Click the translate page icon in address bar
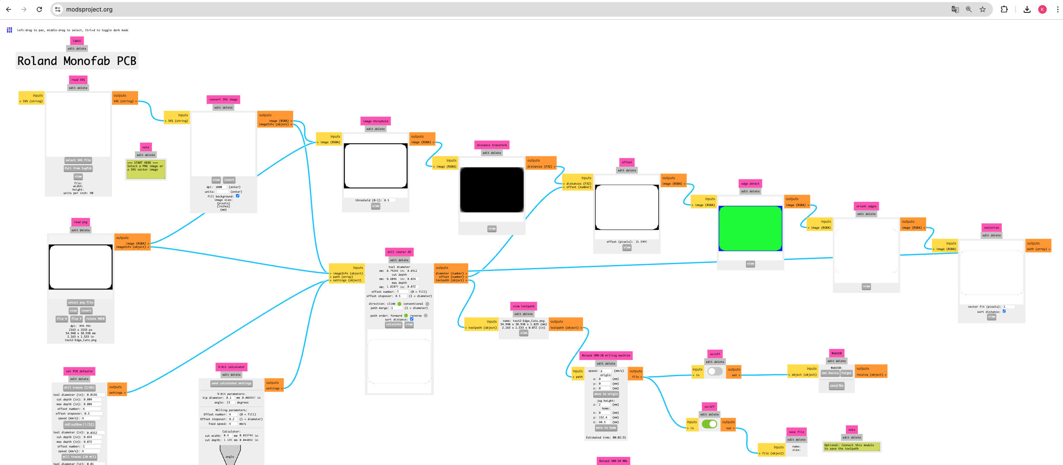Viewport: 1063px width, 465px height. [955, 9]
